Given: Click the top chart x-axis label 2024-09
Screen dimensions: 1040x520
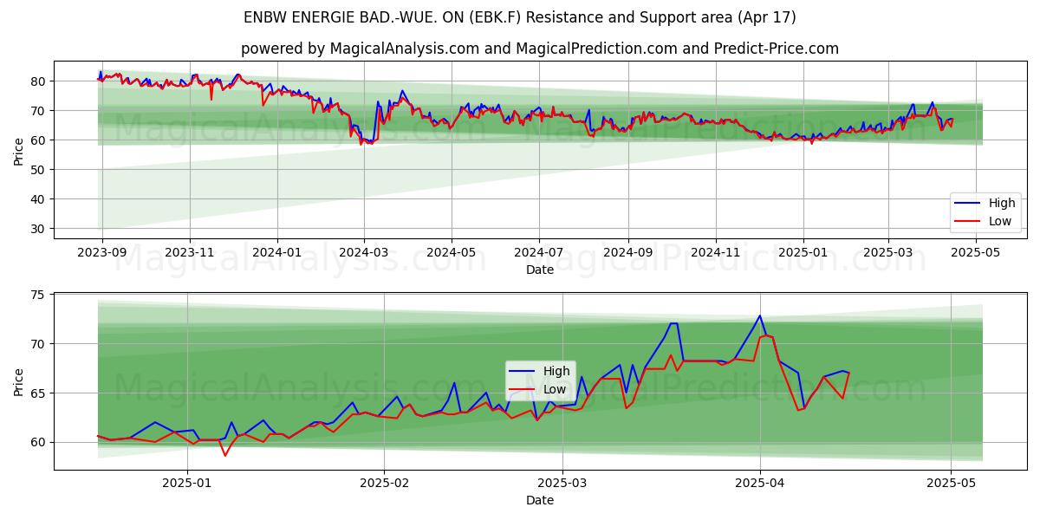Looking at the screenshot, I should [x=627, y=252].
